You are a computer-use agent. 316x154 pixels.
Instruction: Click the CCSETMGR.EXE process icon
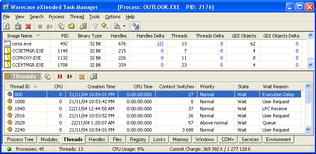[x=7, y=51]
